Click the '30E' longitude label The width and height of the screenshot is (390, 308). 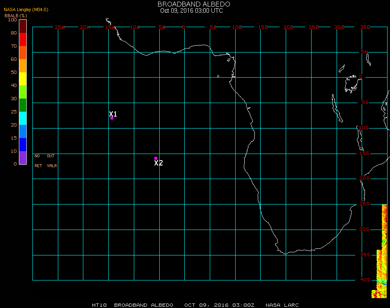[x=339, y=27]
